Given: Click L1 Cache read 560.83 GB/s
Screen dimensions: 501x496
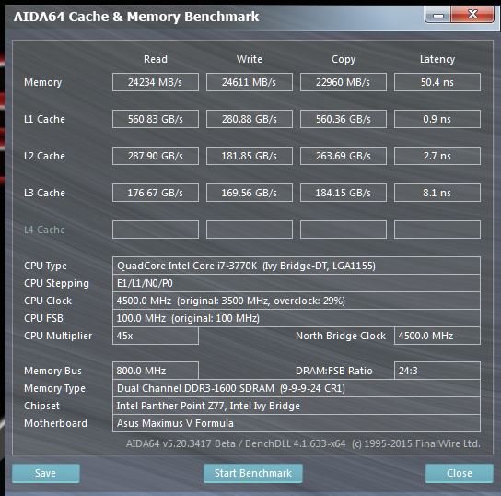Looking at the screenshot, I should click(156, 119).
